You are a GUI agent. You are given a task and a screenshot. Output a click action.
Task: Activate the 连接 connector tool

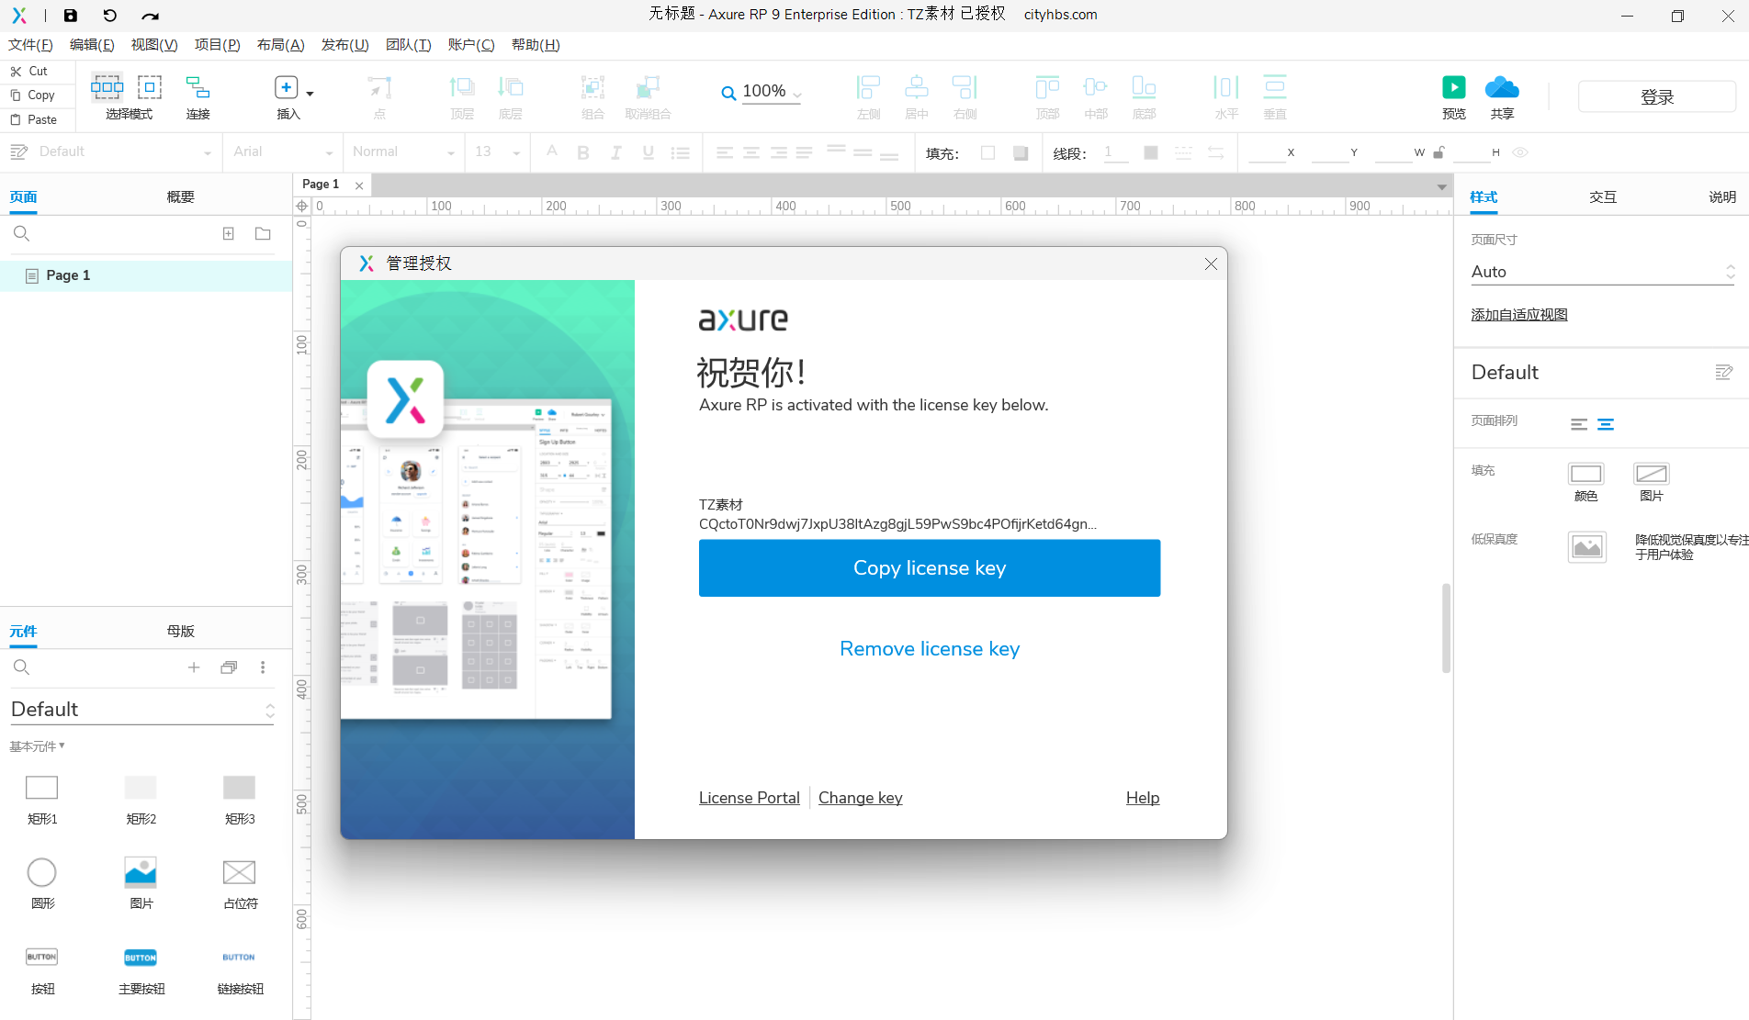197,87
